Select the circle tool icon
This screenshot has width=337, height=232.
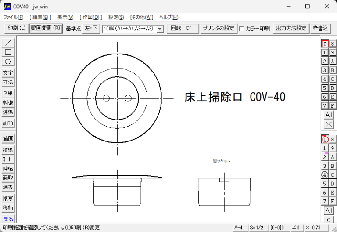click(8, 62)
